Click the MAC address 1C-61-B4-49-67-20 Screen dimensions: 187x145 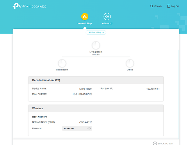click(x=82, y=94)
